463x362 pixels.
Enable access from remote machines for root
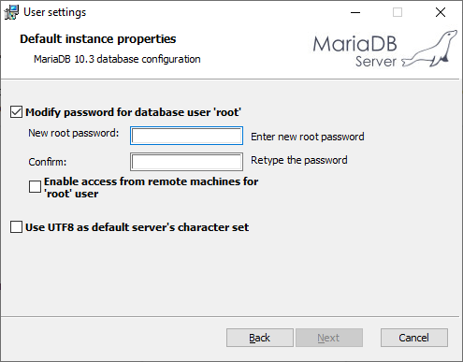35,187
